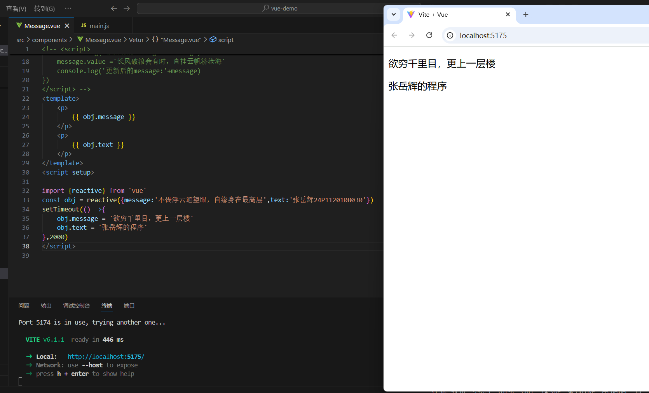Open a new browser tab
Screen dimensions: 649x393
[x=526, y=14]
